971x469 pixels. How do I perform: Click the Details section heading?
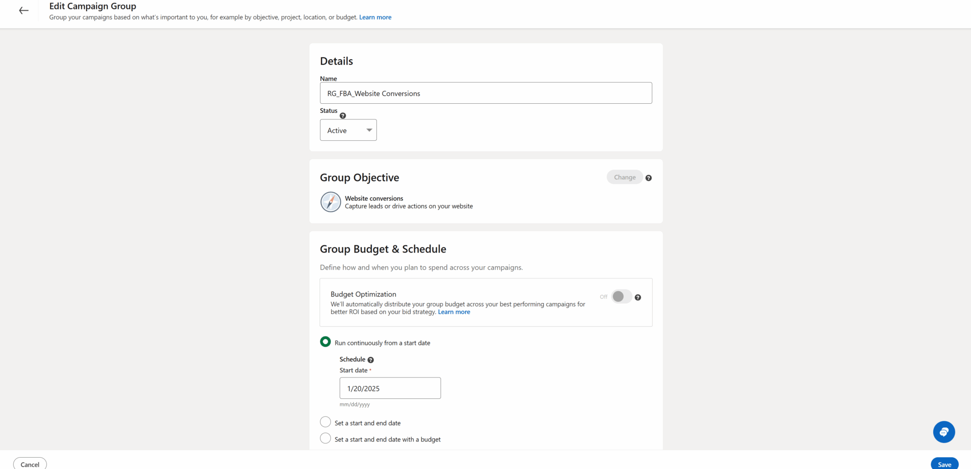(x=337, y=61)
